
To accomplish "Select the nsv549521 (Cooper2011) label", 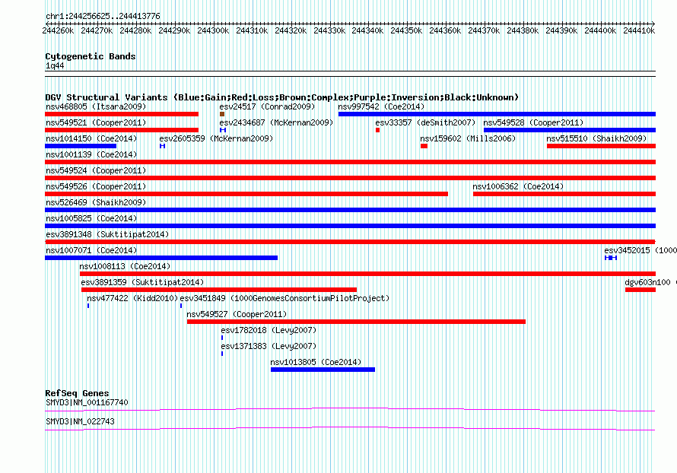I will tap(96, 122).
